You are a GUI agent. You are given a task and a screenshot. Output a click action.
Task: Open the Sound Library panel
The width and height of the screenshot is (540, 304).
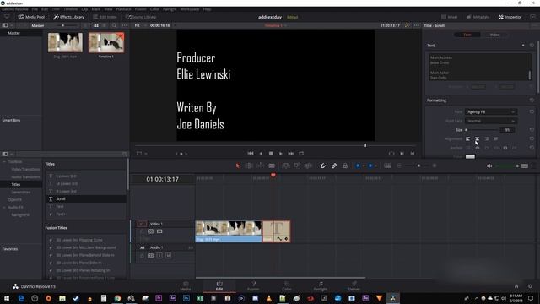pos(141,17)
